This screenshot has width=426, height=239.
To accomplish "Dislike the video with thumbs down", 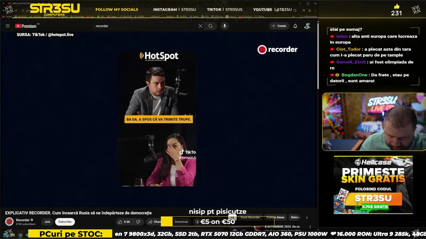I will [x=138, y=222].
